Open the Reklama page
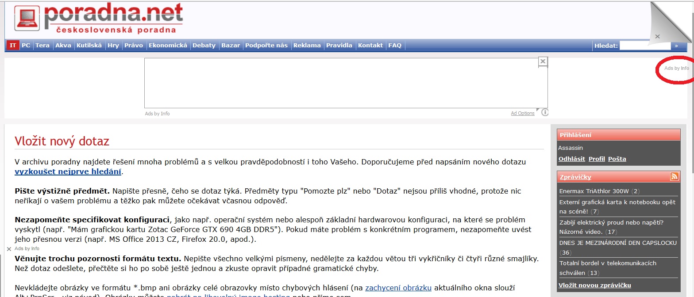 click(307, 45)
